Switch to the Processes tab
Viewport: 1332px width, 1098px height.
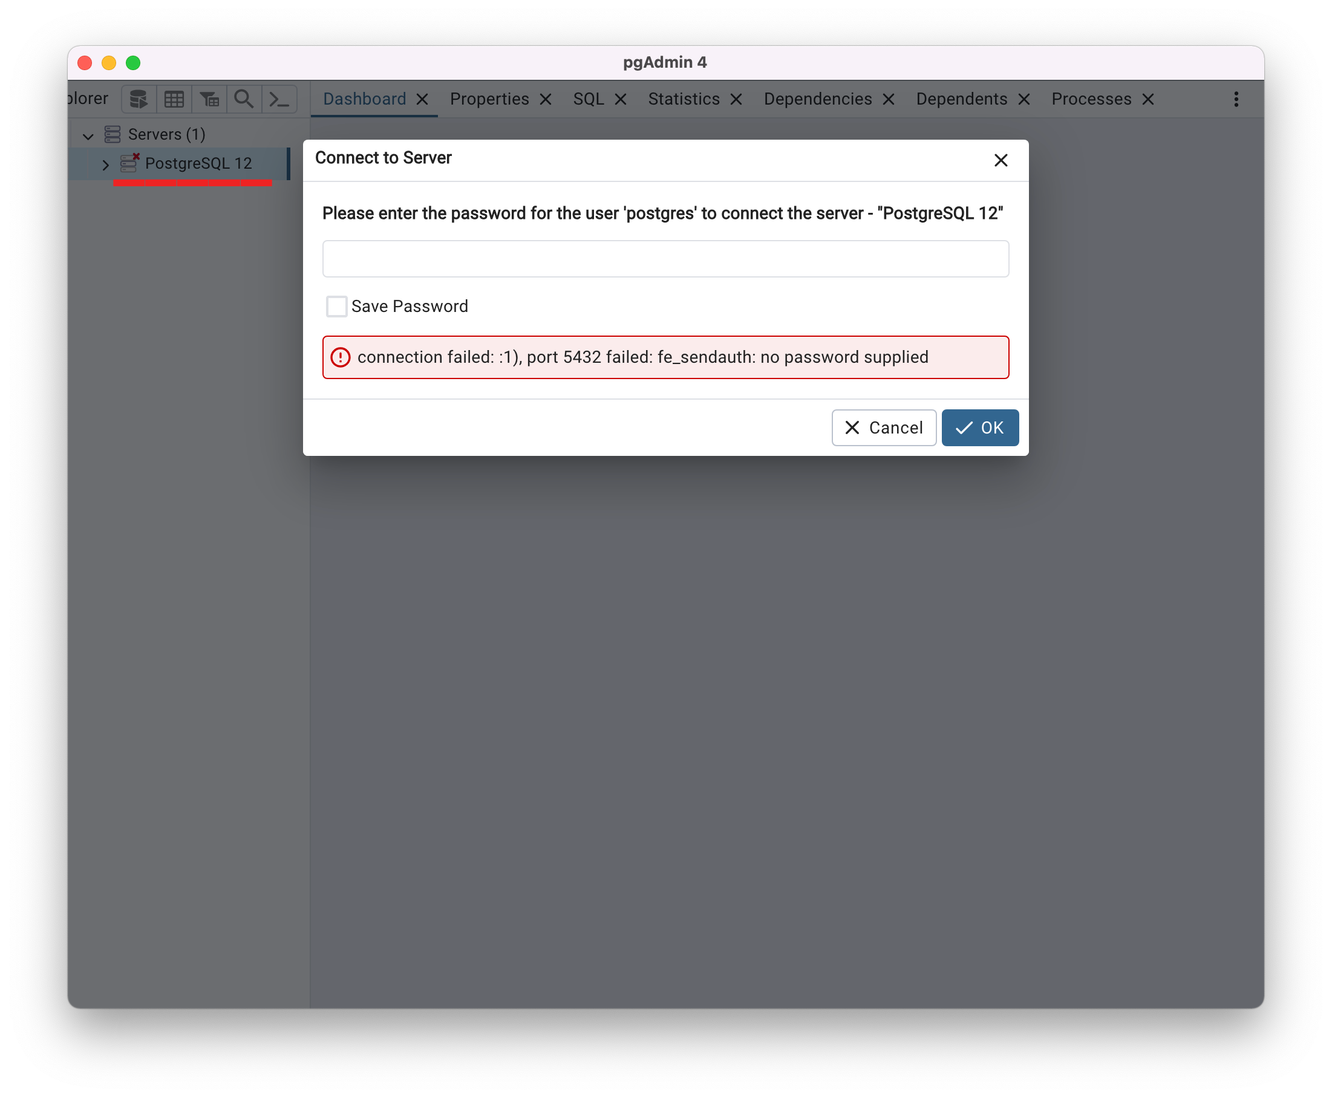1091,99
